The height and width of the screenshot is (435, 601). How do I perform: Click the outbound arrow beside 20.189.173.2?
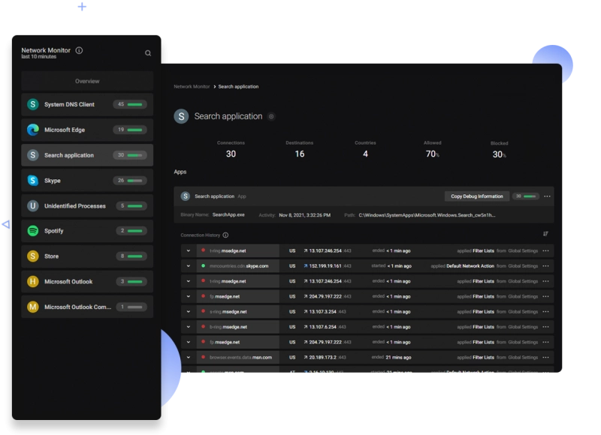306,357
